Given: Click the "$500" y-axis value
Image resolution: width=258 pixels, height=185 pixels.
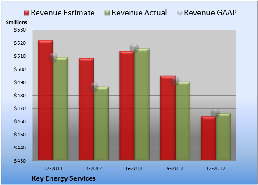Looking at the screenshot, I should click(x=20, y=69).
